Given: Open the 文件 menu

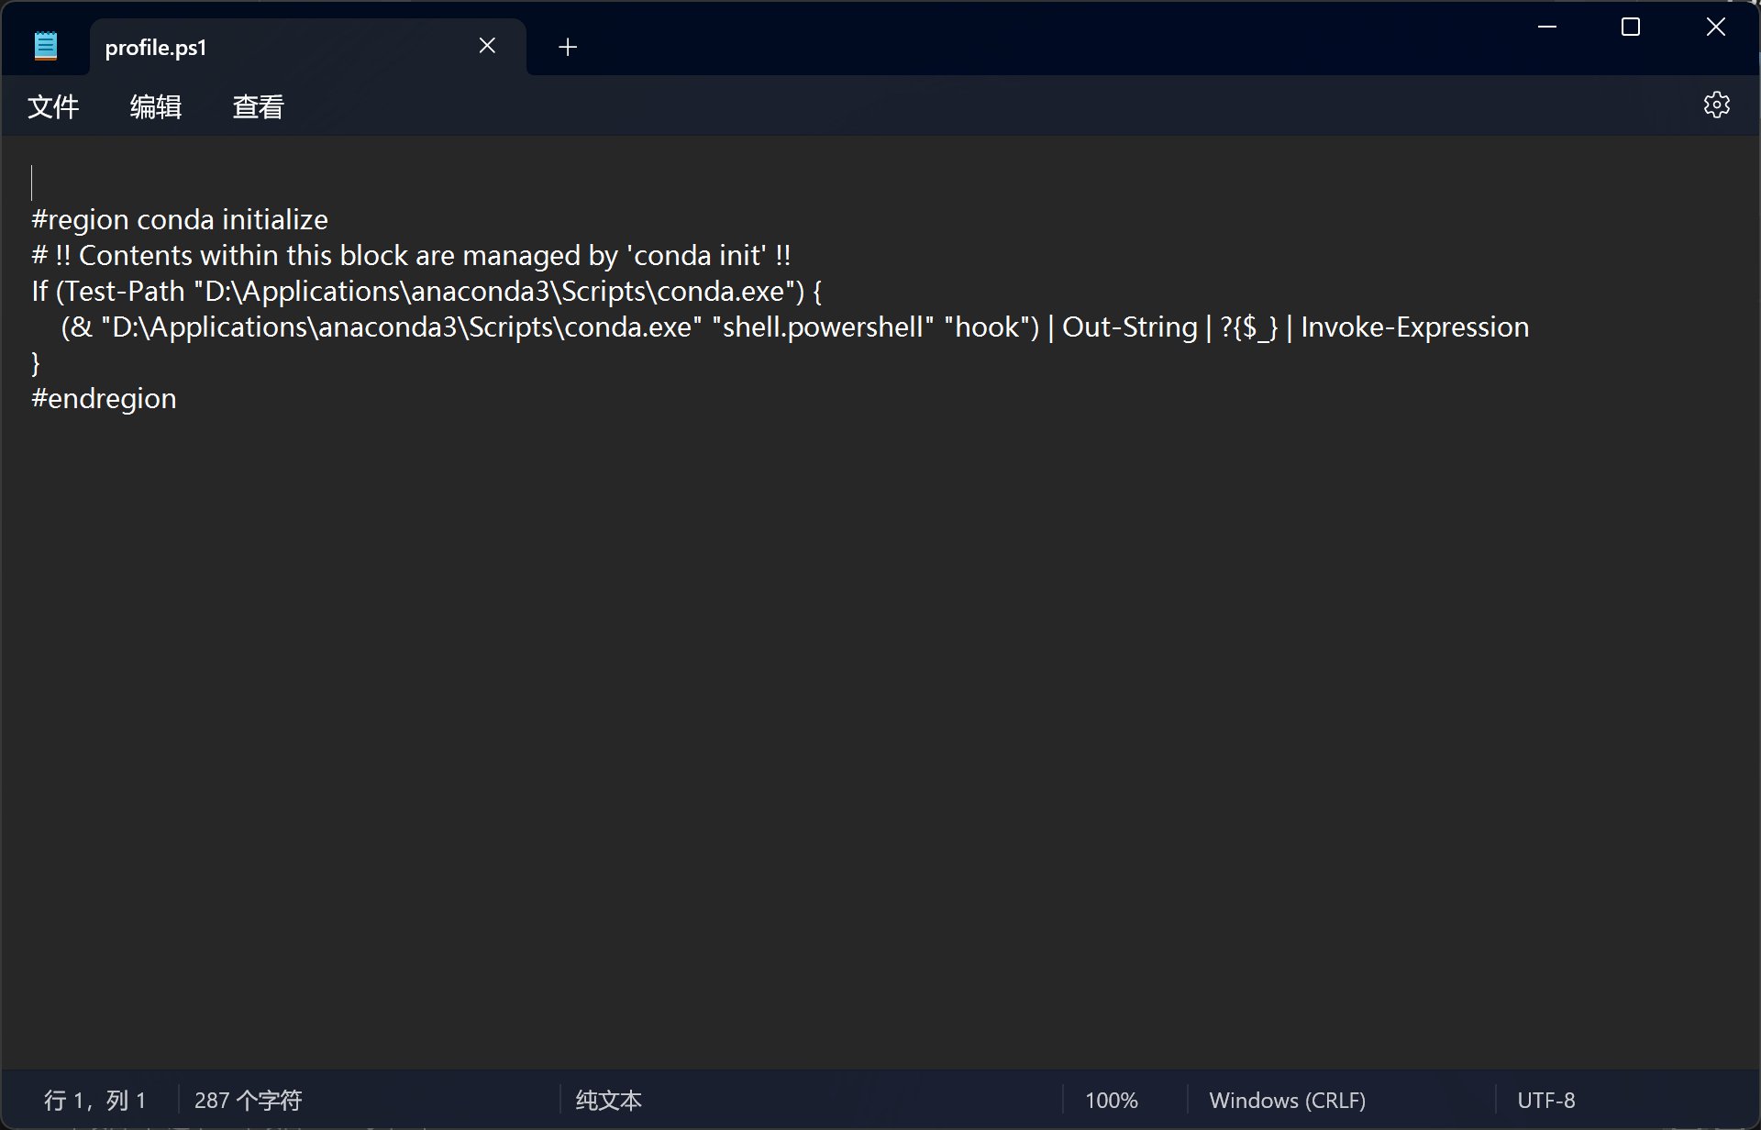Looking at the screenshot, I should click(x=53, y=107).
